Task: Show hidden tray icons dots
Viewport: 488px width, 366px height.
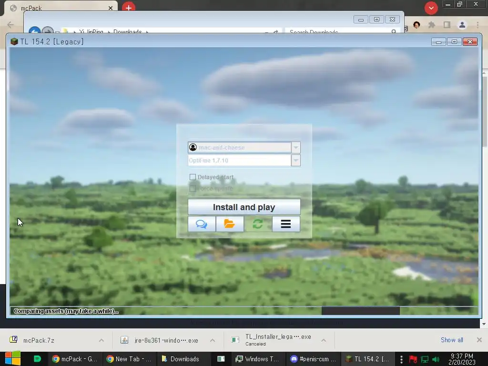Action: tap(401, 359)
